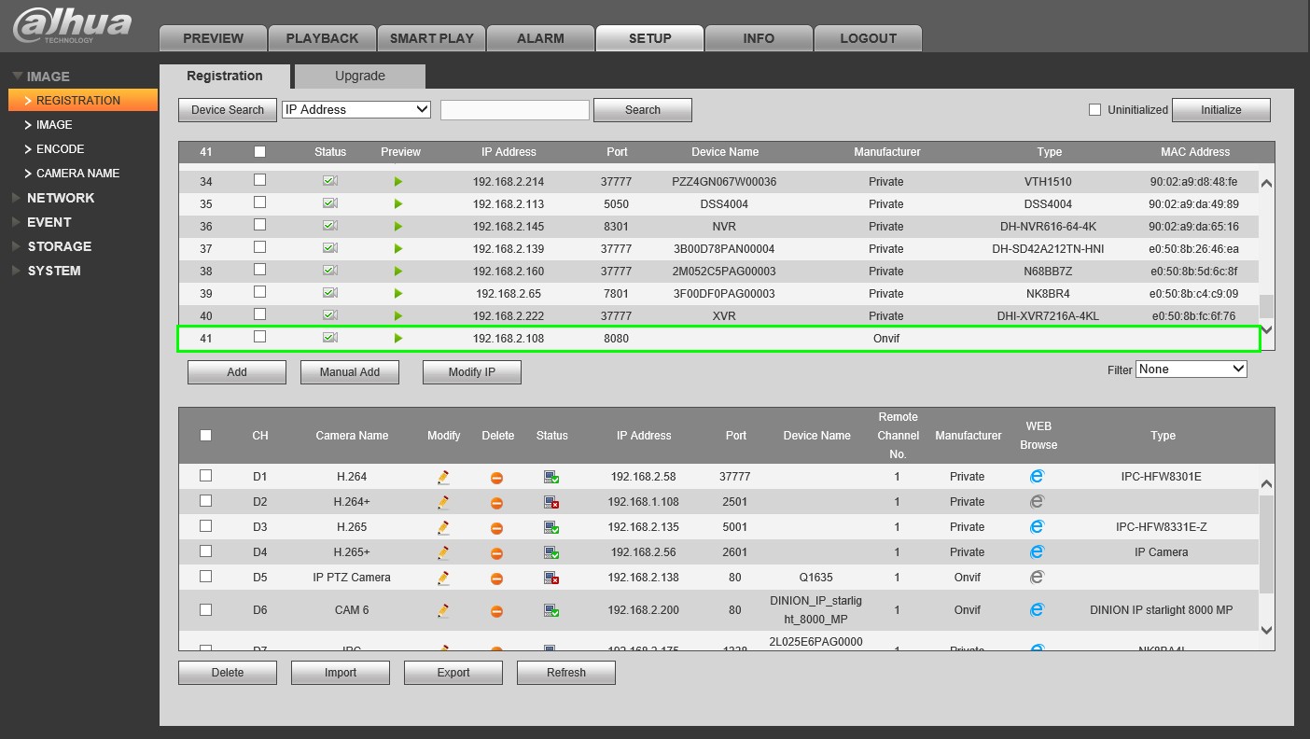Edit camera H.264 with pencil icon

pos(443,477)
